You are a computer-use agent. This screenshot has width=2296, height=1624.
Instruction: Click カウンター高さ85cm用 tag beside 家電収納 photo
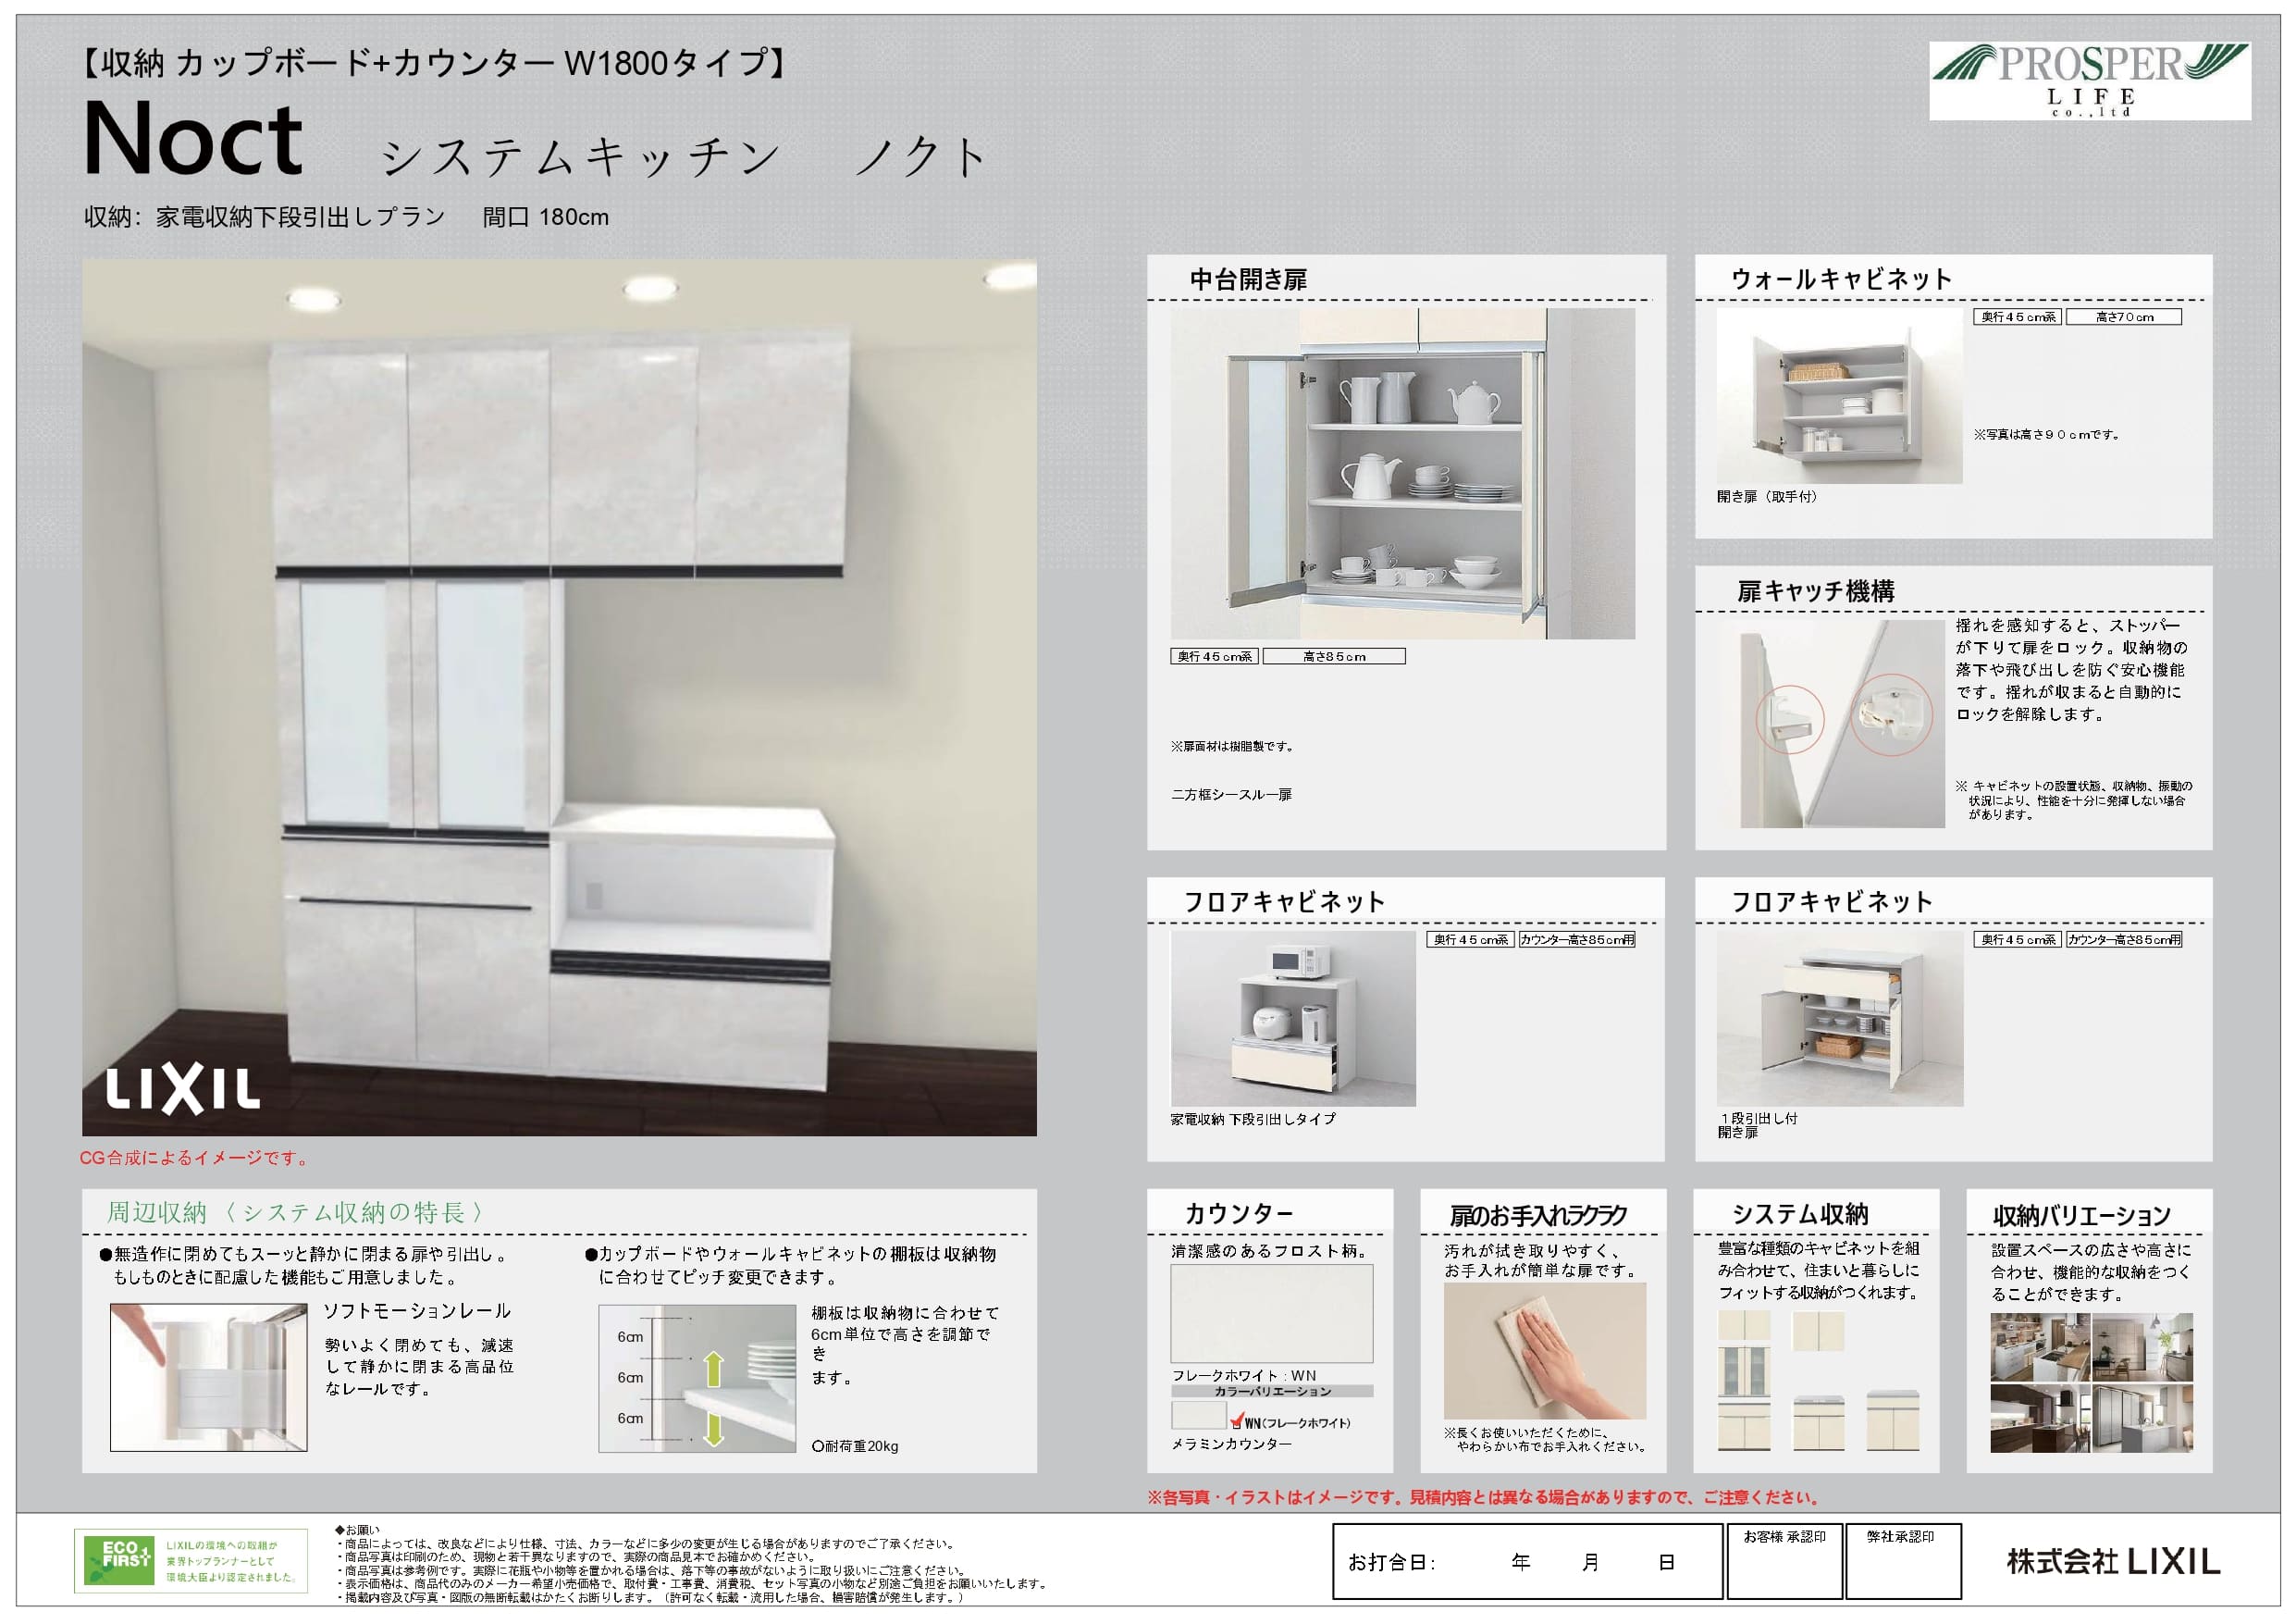point(1577,939)
